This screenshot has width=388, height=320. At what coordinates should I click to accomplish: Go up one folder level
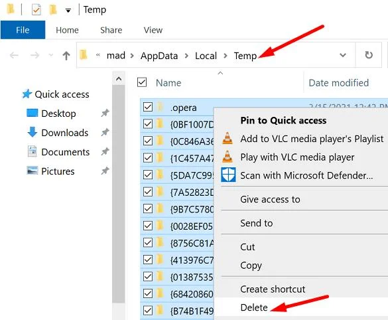[x=66, y=56]
